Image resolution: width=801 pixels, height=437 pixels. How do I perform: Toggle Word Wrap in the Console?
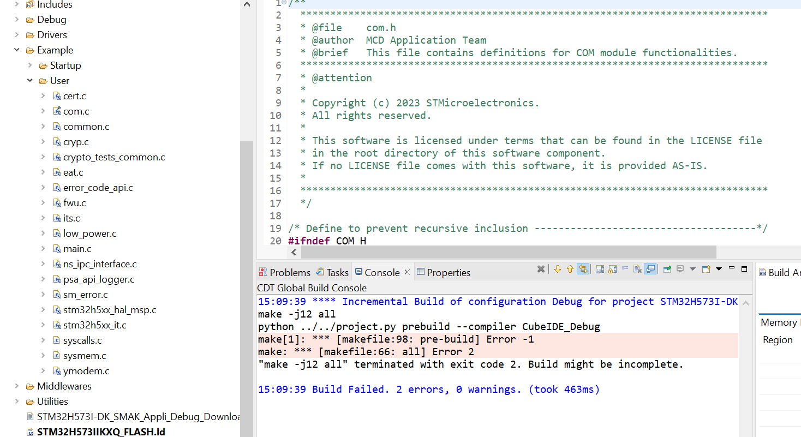tap(626, 269)
